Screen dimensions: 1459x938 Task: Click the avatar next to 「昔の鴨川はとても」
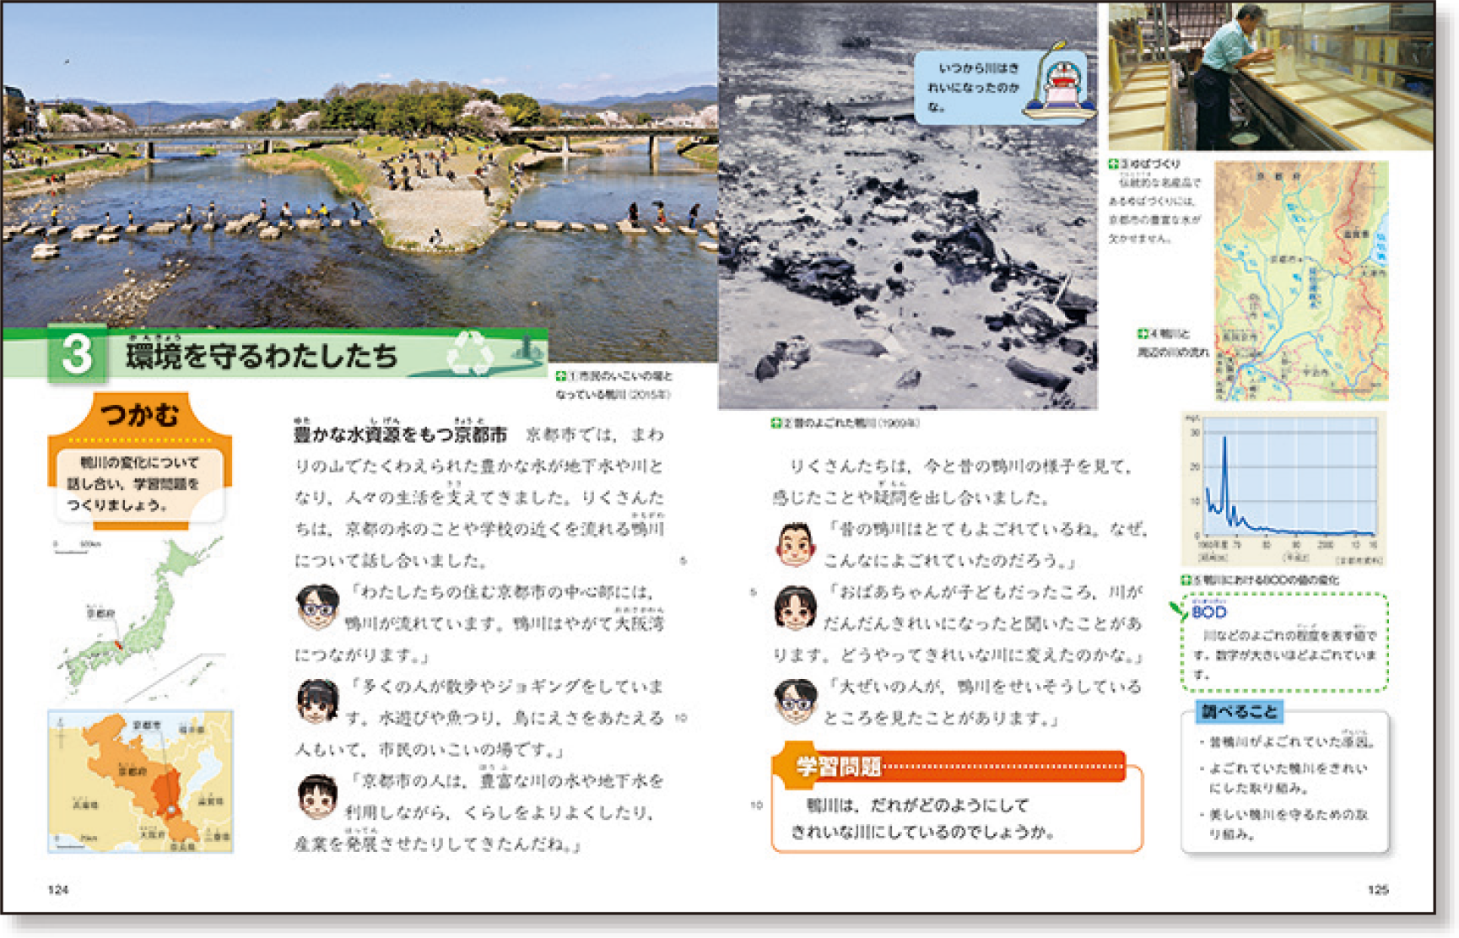coord(795,544)
